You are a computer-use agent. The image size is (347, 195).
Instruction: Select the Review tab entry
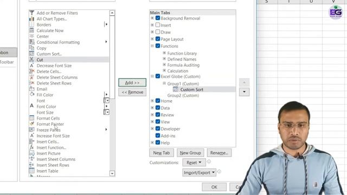168,115
